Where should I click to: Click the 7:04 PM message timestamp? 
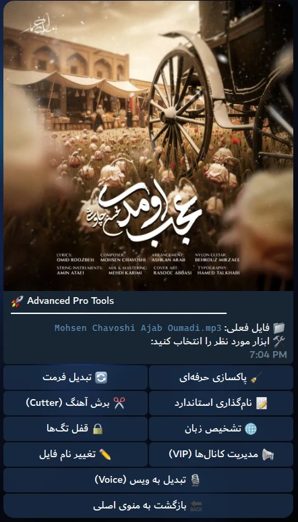tap(268, 355)
